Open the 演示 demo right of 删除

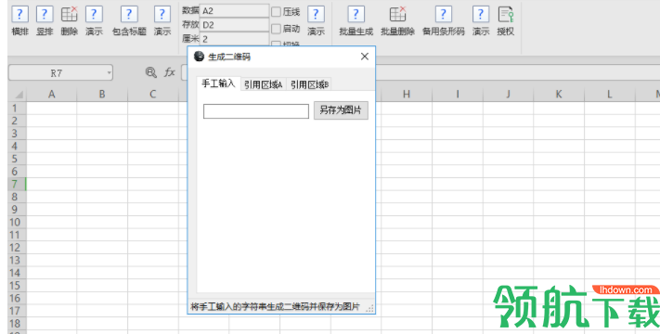coord(94,14)
